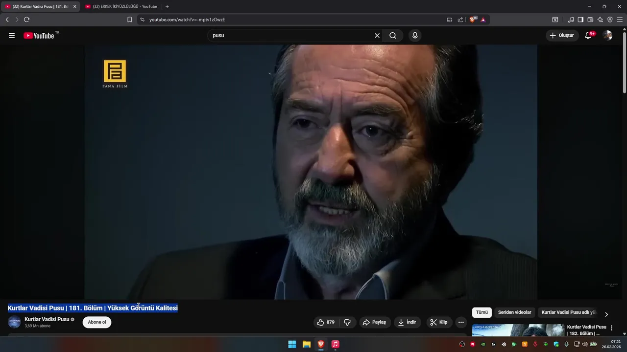
Task: Open site settings icon in address bar
Action: [142, 20]
